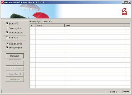Image resolution: width=132 pixels, height=95 pixels.
Task: Click the elapsed time 00:00 panel
Action: tap(126, 92)
